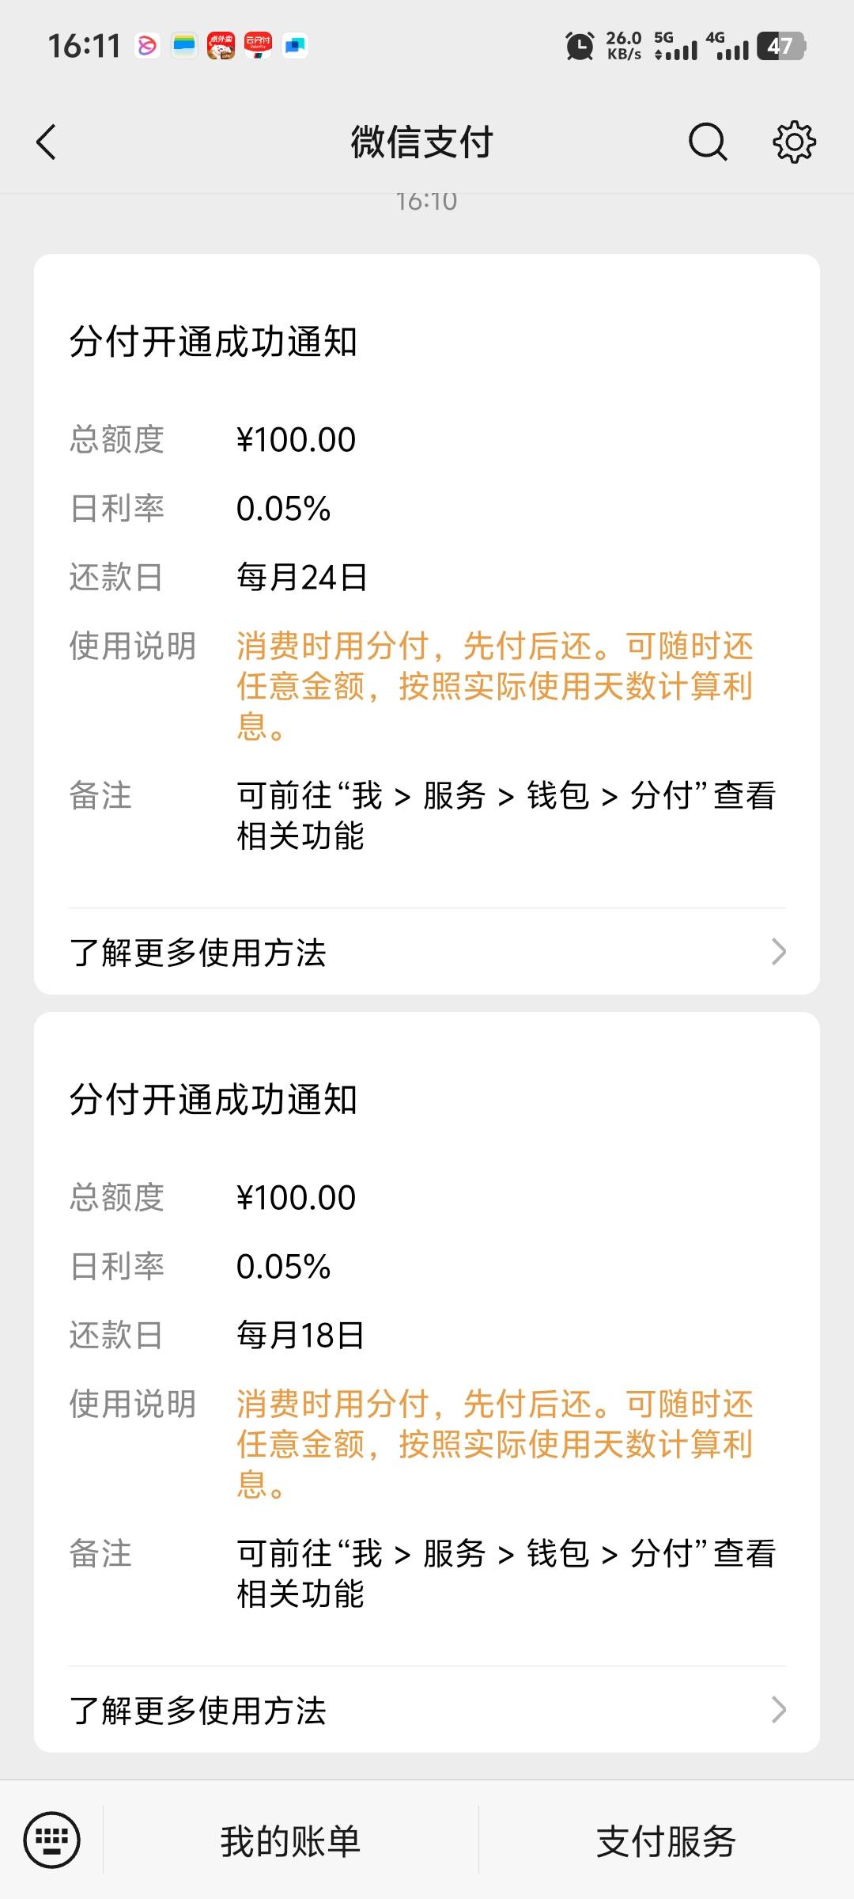Go back using the back arrow
Screen dimensions: 854x1899
click(47, 142)
